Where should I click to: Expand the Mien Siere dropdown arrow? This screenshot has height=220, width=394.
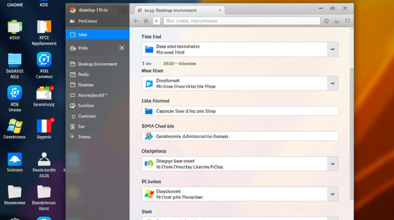coord(332,83)
